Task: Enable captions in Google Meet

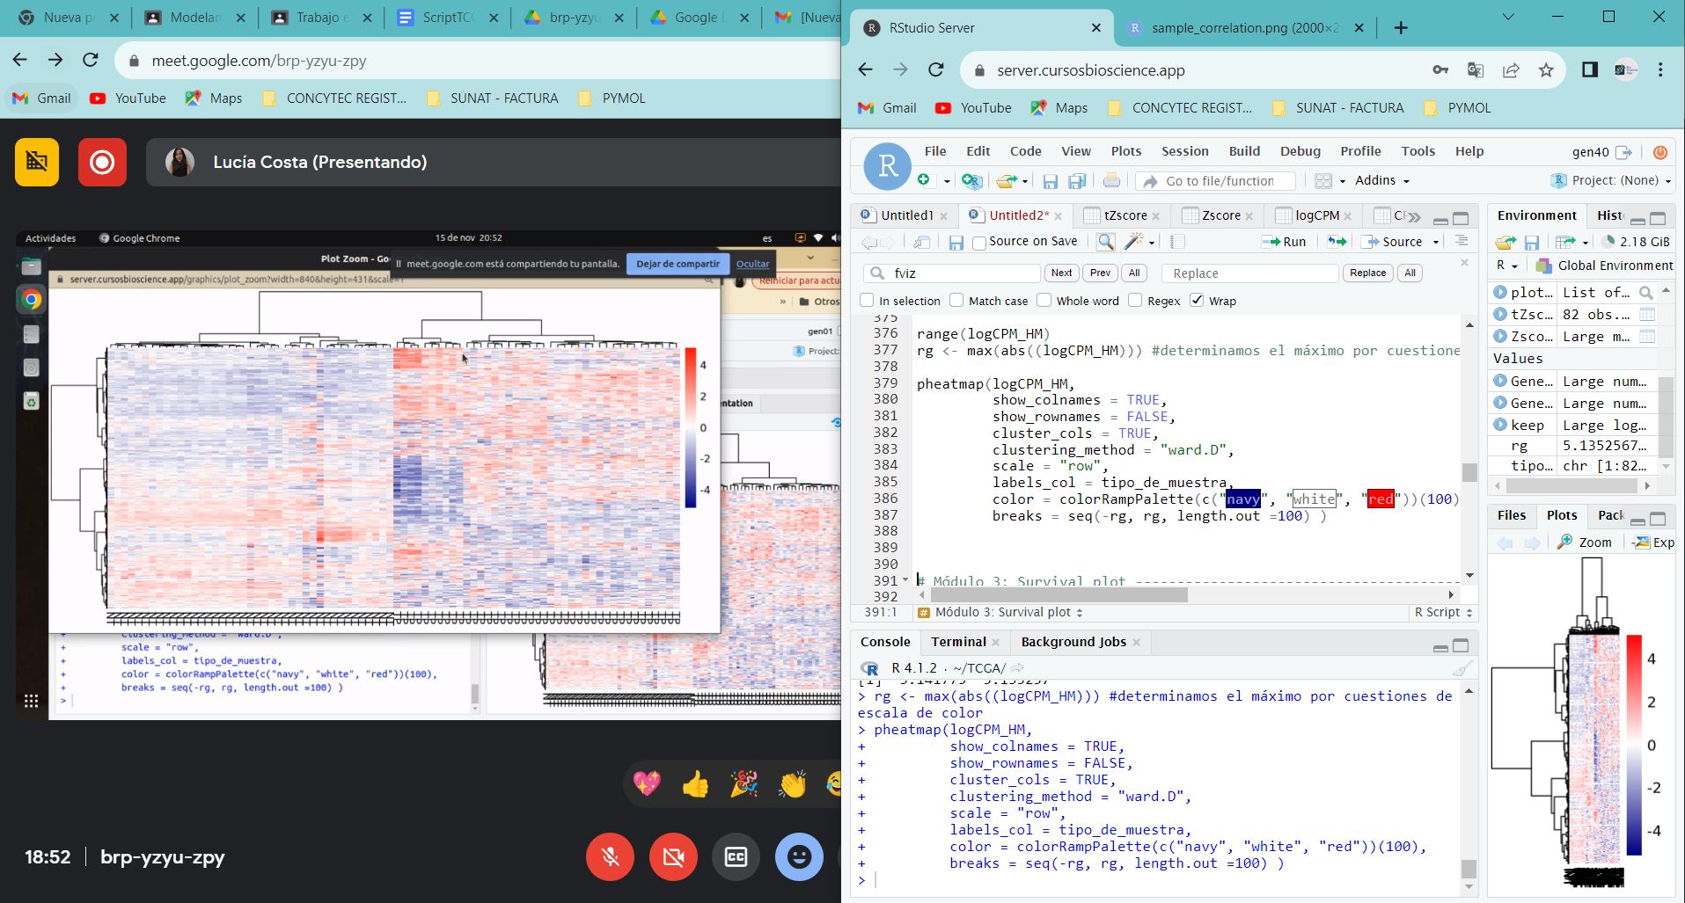Action: [x=736, y=856]
